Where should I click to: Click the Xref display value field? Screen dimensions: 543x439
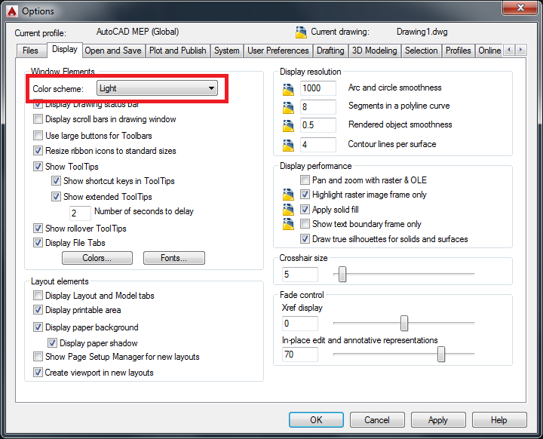pos(300,324)
